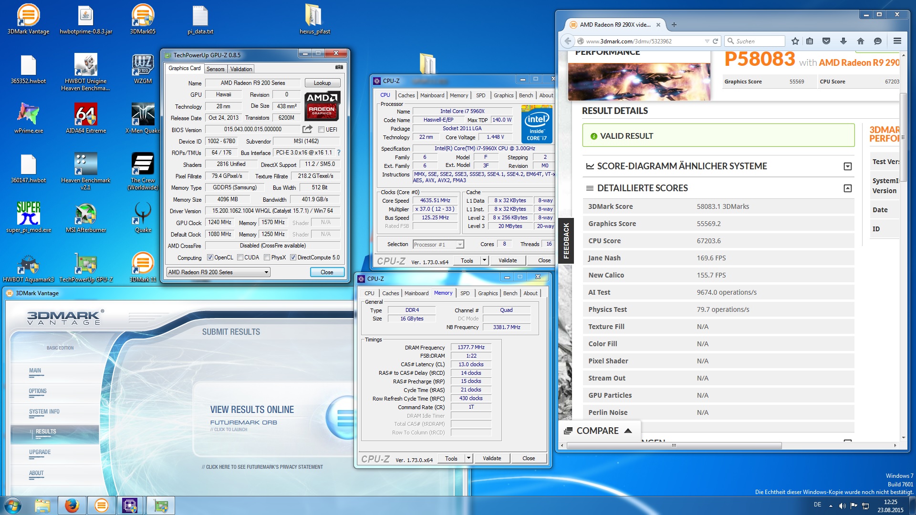Toggle the CUDA checkbox in GPU-Z

(240, 257)
